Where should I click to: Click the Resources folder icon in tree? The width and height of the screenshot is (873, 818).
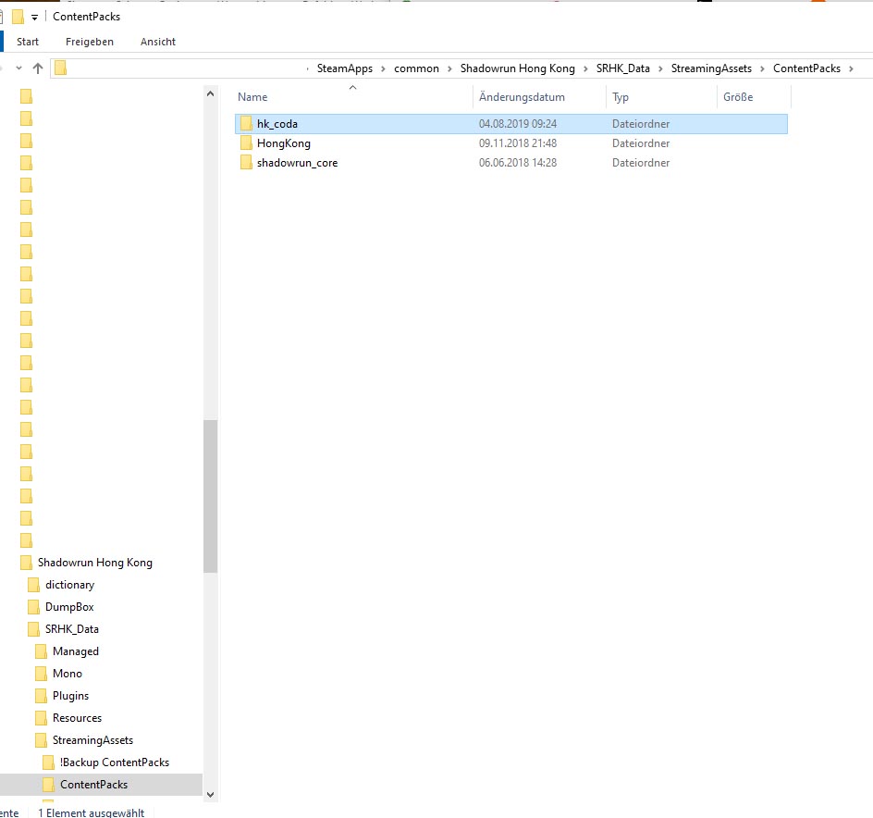[x=41, y=718]
